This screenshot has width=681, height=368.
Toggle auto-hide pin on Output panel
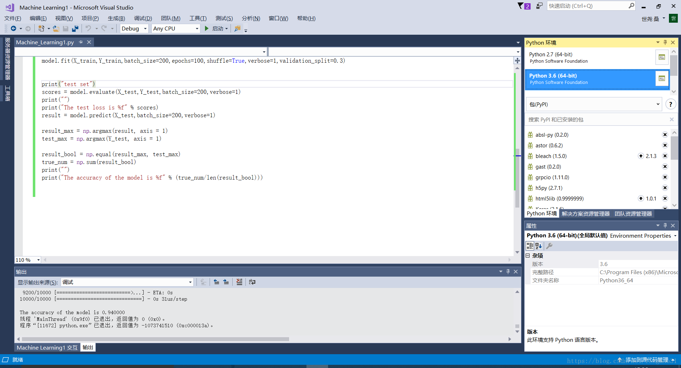pyautogui.click(x=508, y=272)
